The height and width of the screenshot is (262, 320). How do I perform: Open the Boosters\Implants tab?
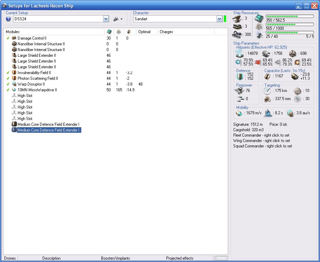(116, 258)
